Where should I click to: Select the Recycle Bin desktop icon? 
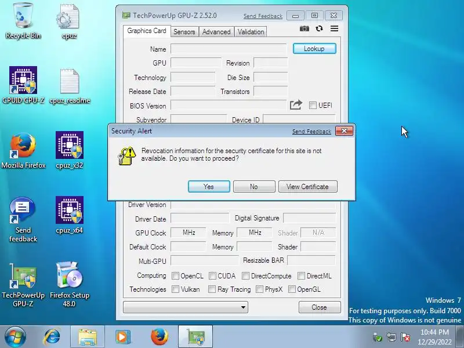[23, 21]
